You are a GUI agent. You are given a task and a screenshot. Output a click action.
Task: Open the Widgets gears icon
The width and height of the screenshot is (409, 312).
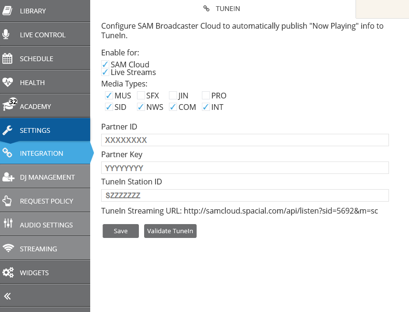click(8, 272)
